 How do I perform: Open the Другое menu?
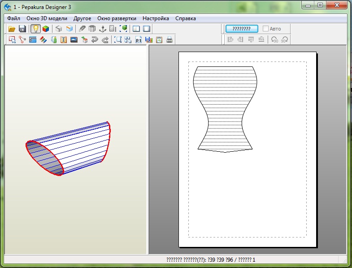[x=82, y=18]
